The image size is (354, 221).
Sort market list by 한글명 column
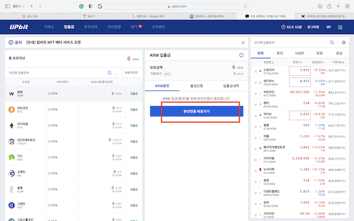point(268,62)
